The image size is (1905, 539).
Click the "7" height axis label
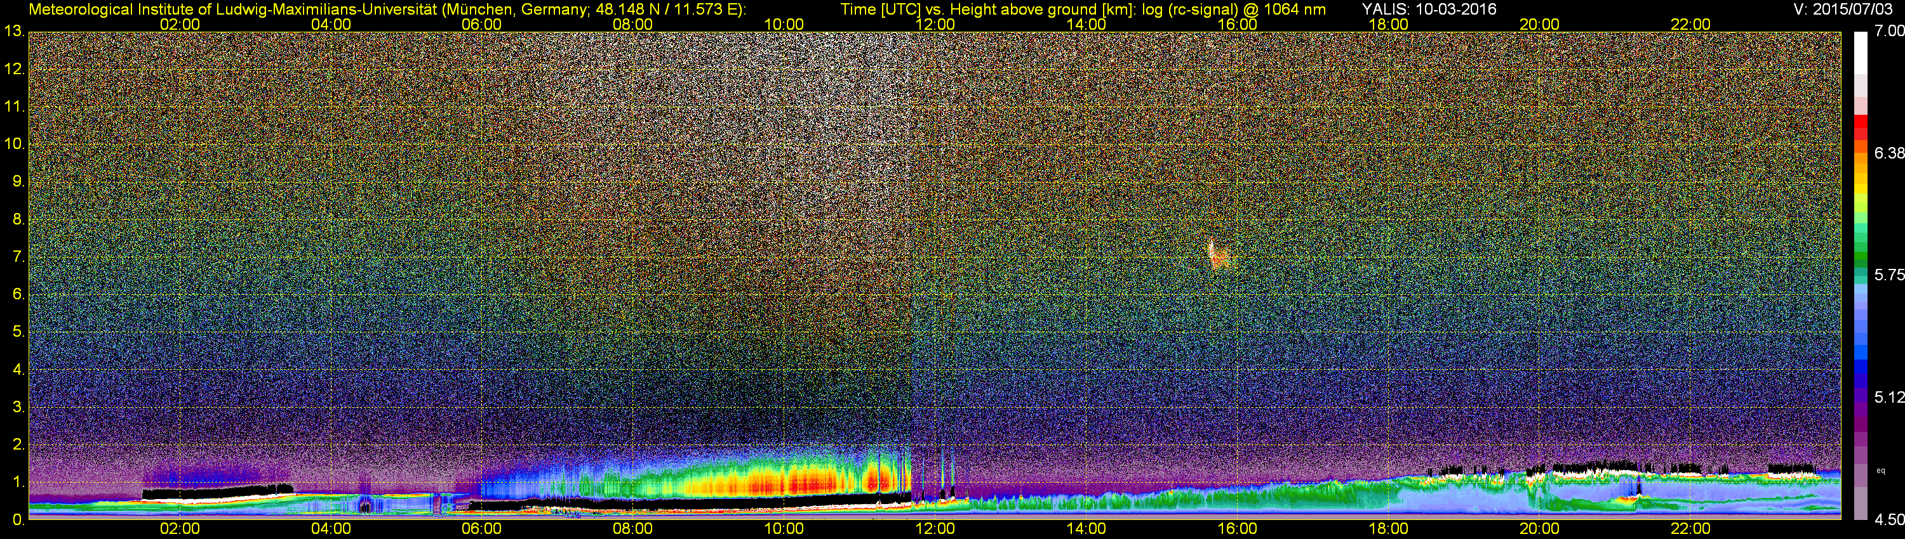18,257
